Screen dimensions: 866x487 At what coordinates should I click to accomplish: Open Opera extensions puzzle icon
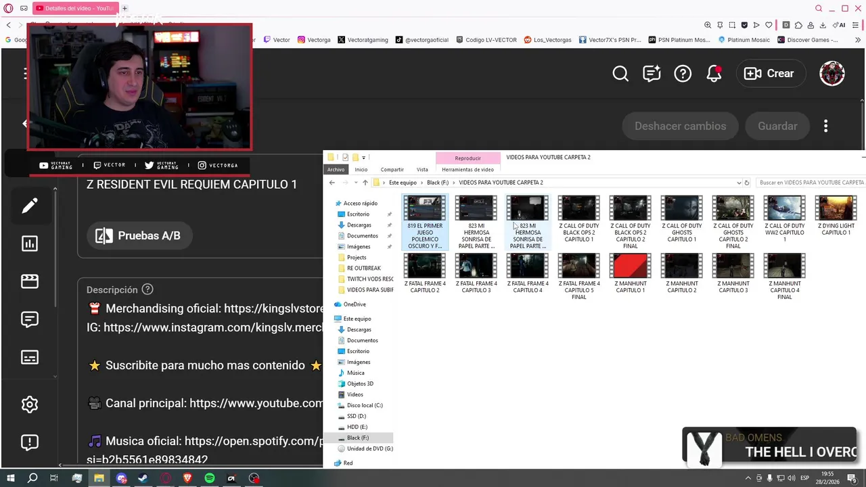pyautogui.click(x=799, y=25)
